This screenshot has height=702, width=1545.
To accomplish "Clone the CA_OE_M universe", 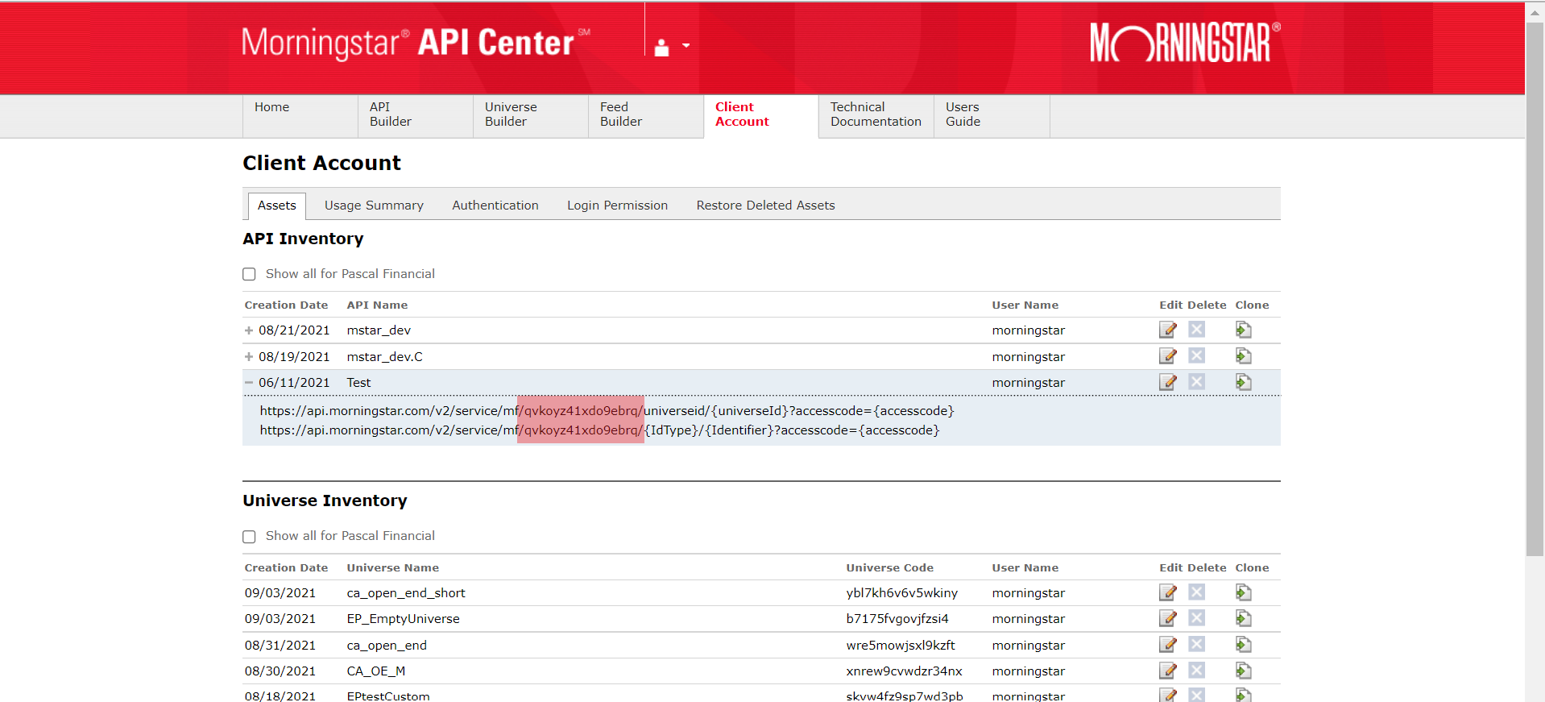I will point(1244,671).
